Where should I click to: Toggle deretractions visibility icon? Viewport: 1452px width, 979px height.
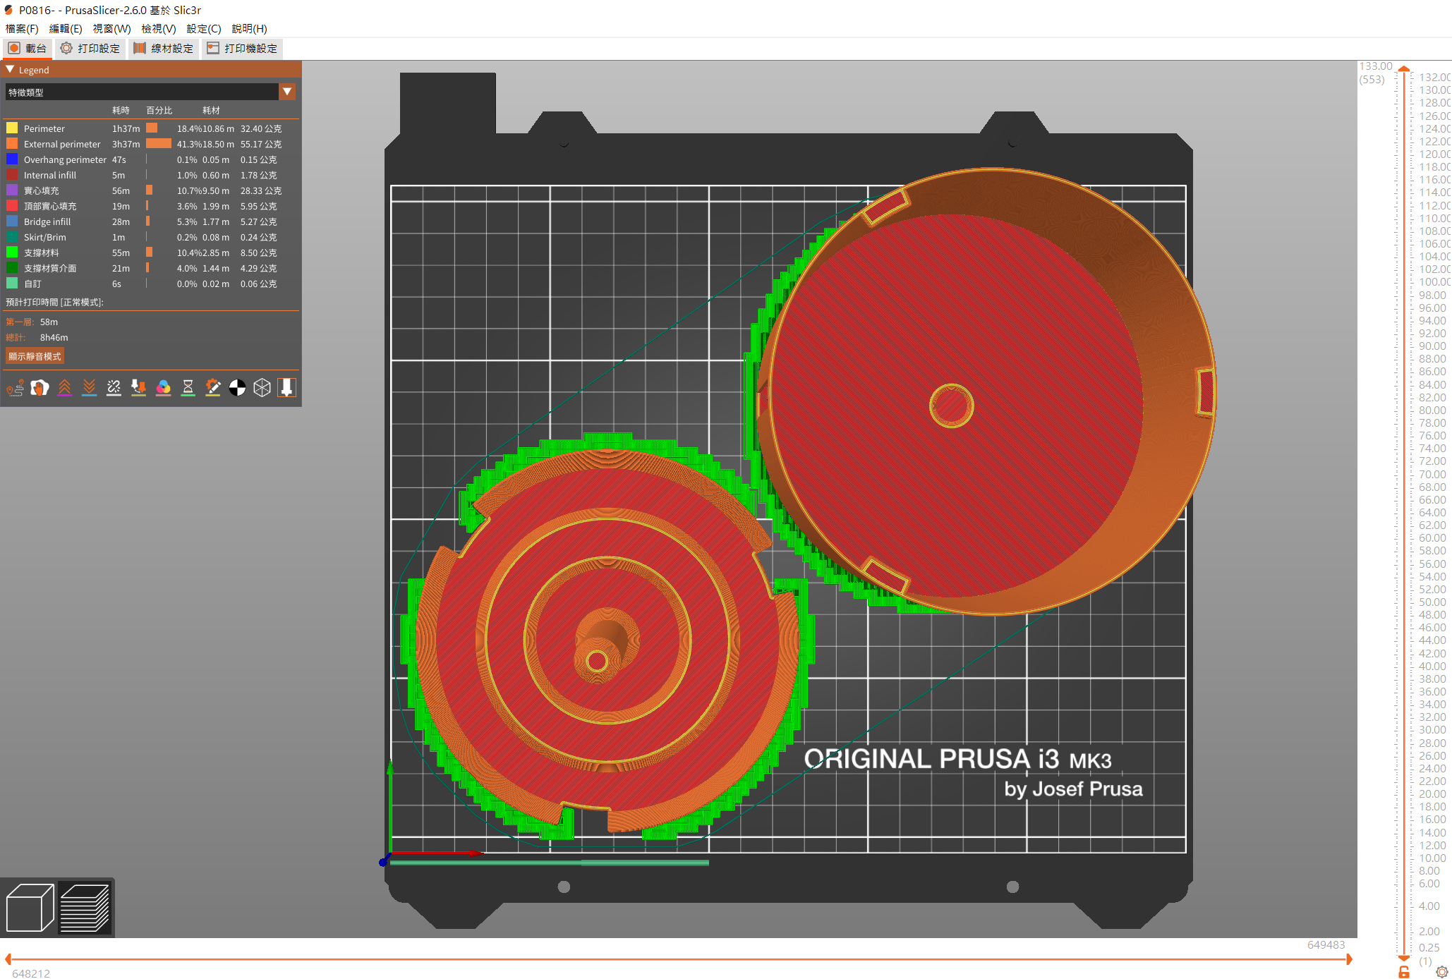click(x=89, y=388)
